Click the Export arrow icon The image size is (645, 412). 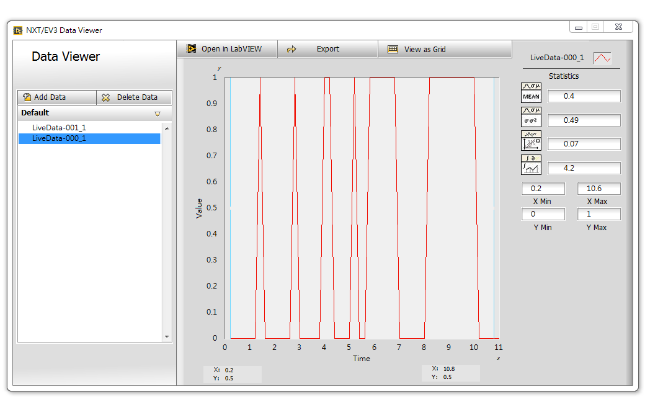coord(291,48)
